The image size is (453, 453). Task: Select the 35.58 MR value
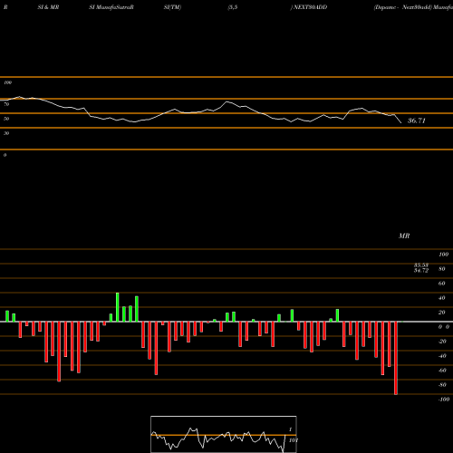coord(421,265)
